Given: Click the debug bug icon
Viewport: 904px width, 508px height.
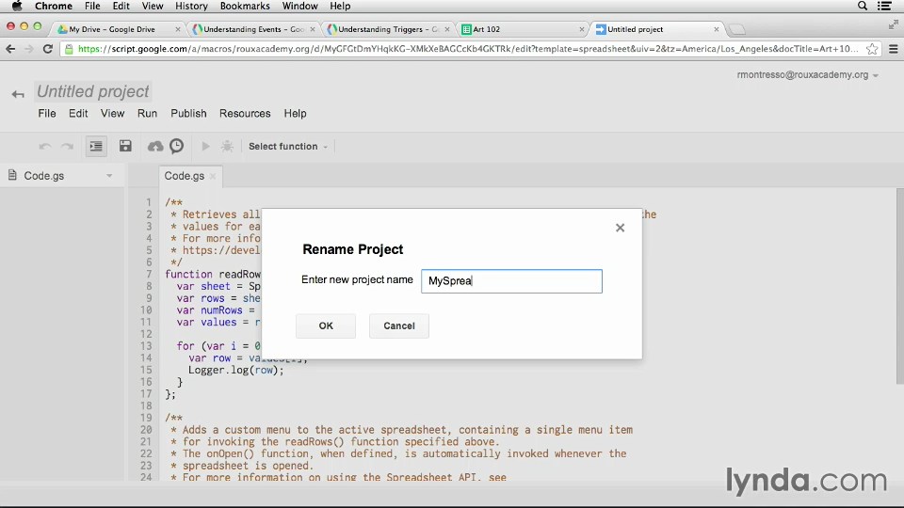Looking at the screenshot, I should click(227, 147).
